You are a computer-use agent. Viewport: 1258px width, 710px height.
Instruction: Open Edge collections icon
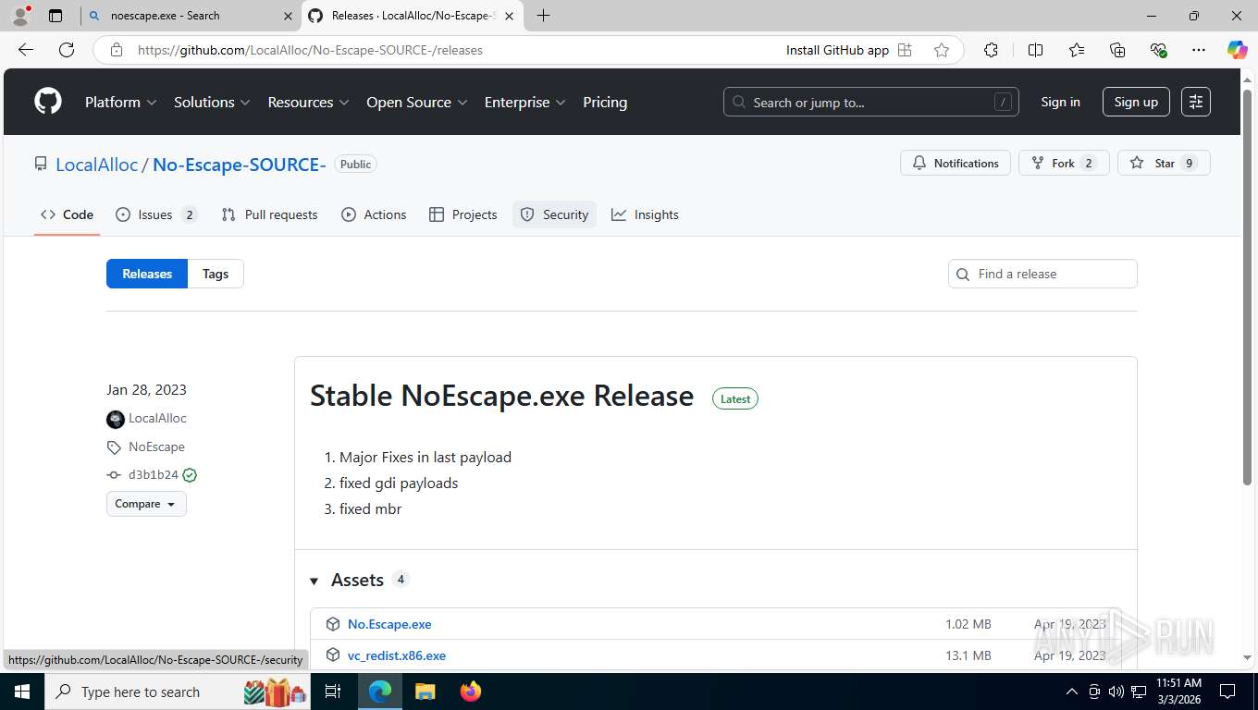tap(1117, 50)
